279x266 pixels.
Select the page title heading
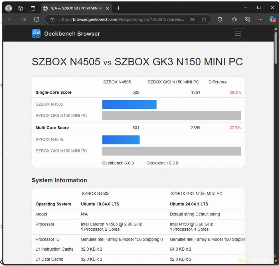pyautogui.click(x=137, y=62)
